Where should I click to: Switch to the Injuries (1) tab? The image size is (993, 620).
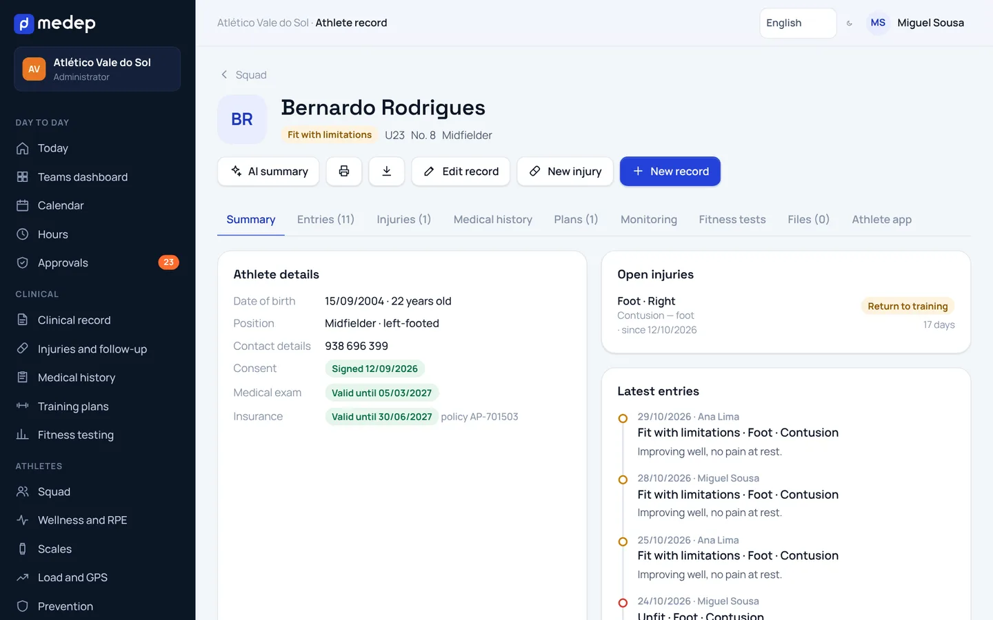(404, 220)
